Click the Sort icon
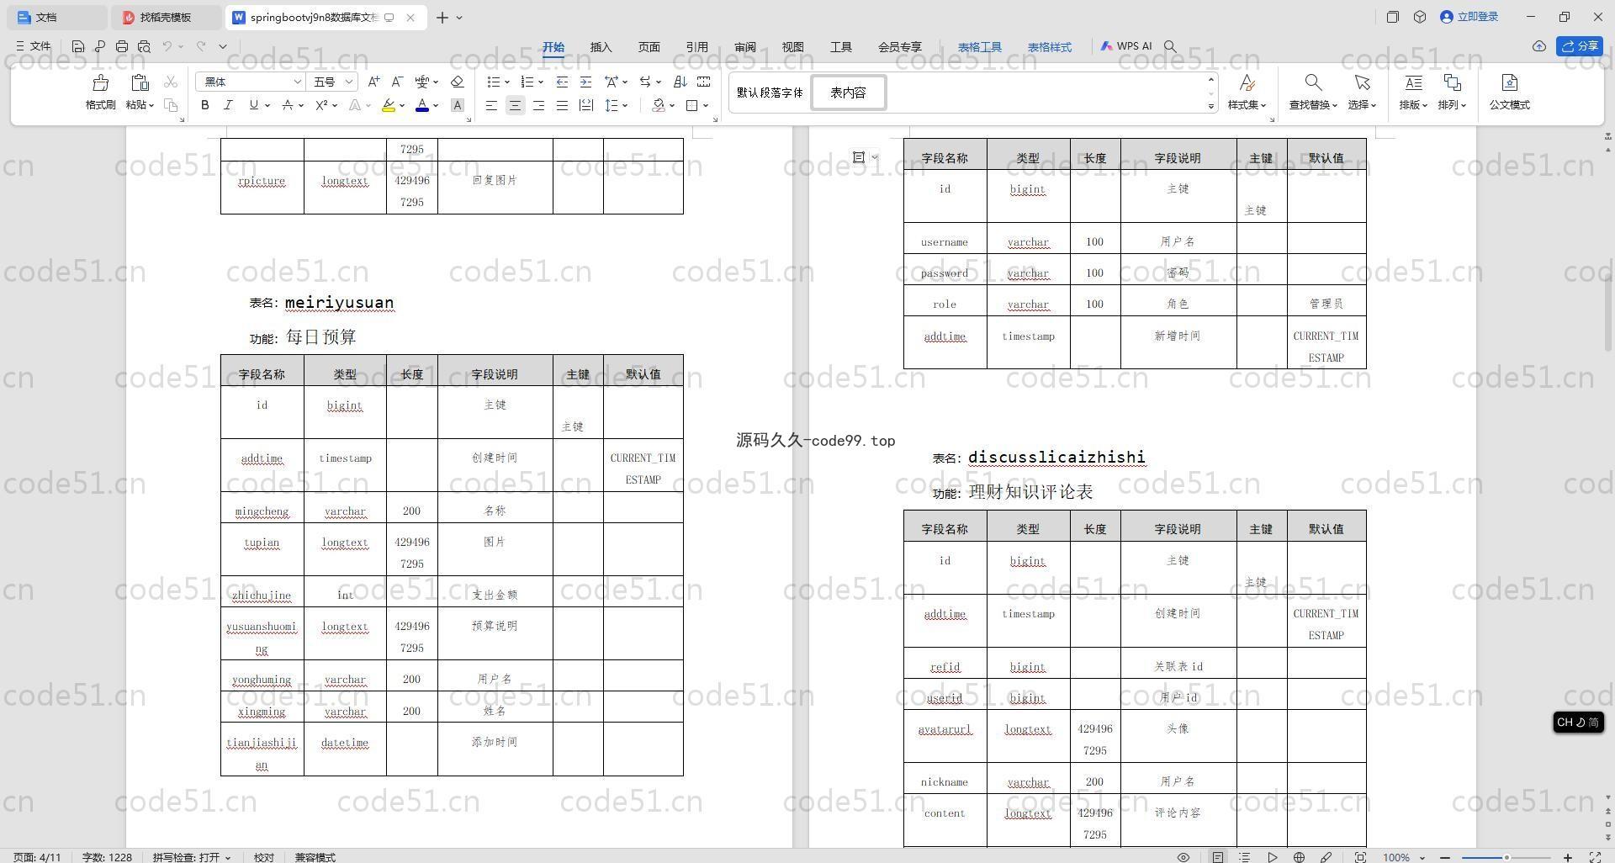The height and width of the screenshot is (863, 1615). [680, 82]
